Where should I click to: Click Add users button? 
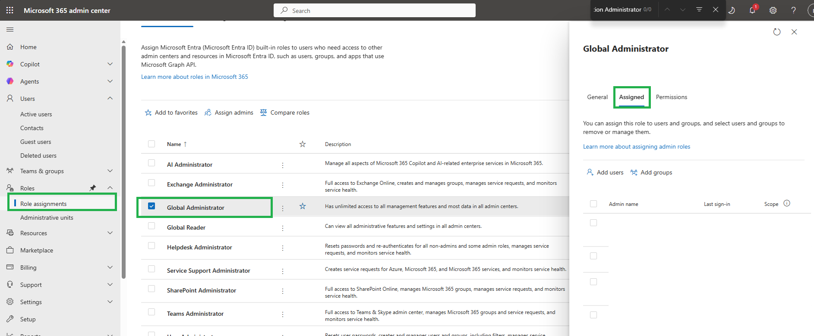point(605,172)
